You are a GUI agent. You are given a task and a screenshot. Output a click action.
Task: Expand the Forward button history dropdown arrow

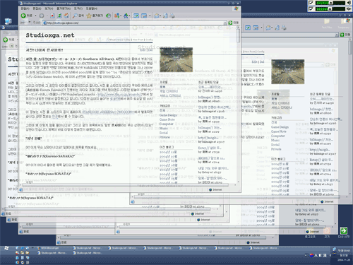pos(47,16)
